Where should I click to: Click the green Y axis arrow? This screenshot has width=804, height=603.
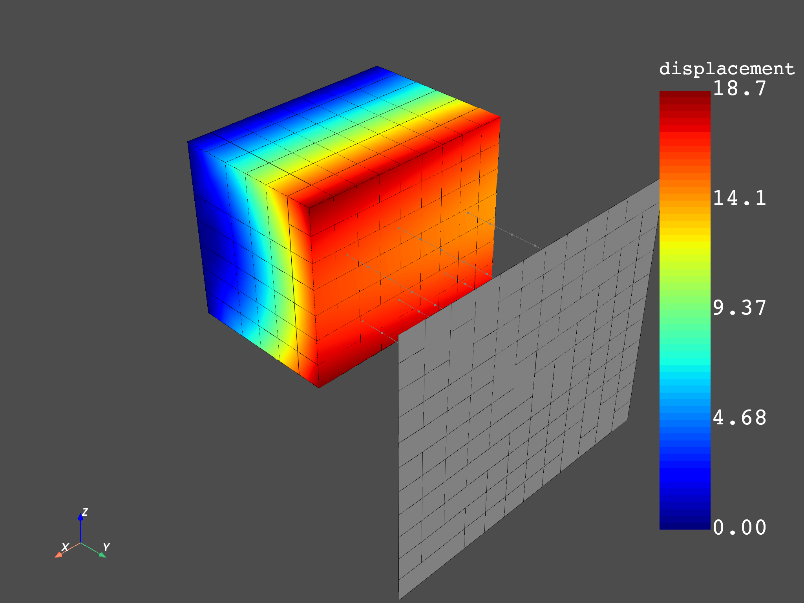94,550
